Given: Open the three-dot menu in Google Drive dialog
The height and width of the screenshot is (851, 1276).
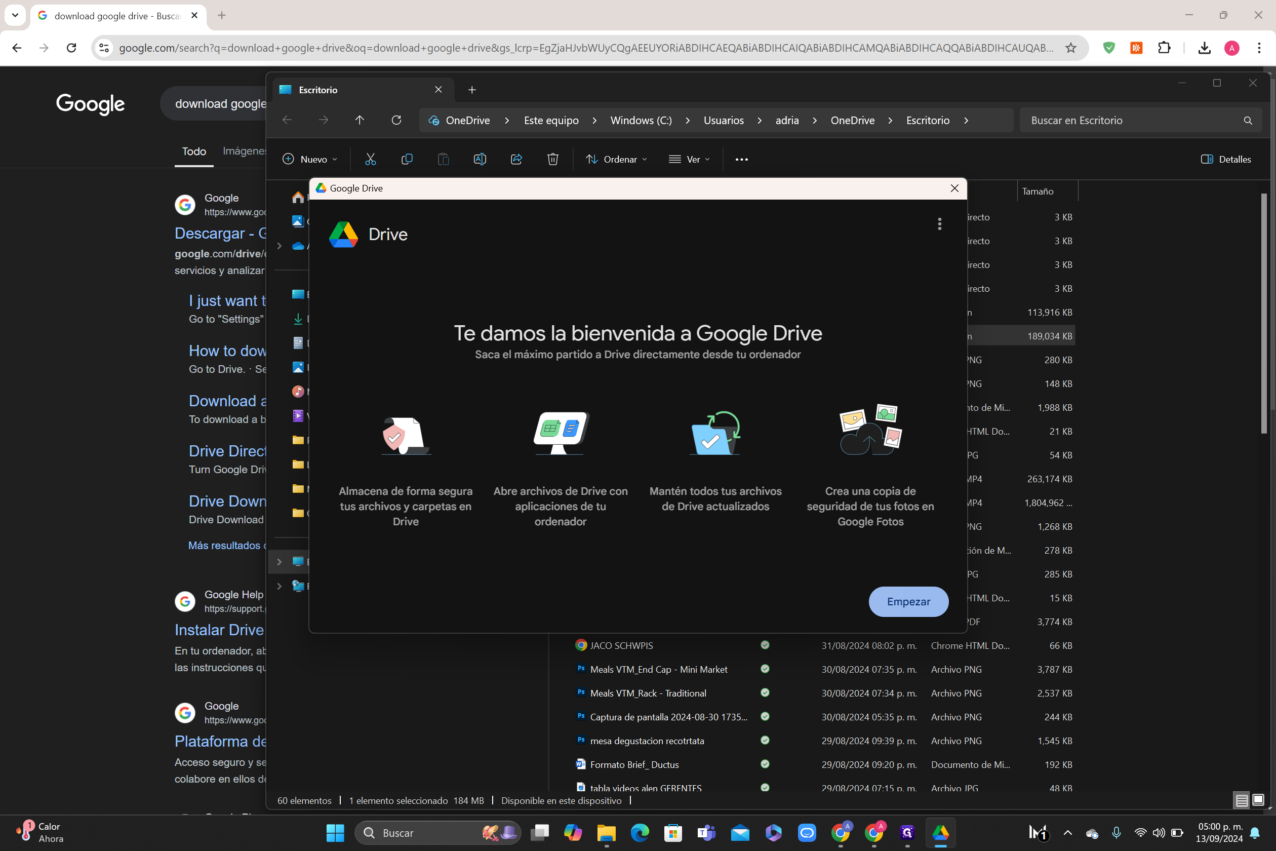Looking at the screenshot, I should 939,223.
